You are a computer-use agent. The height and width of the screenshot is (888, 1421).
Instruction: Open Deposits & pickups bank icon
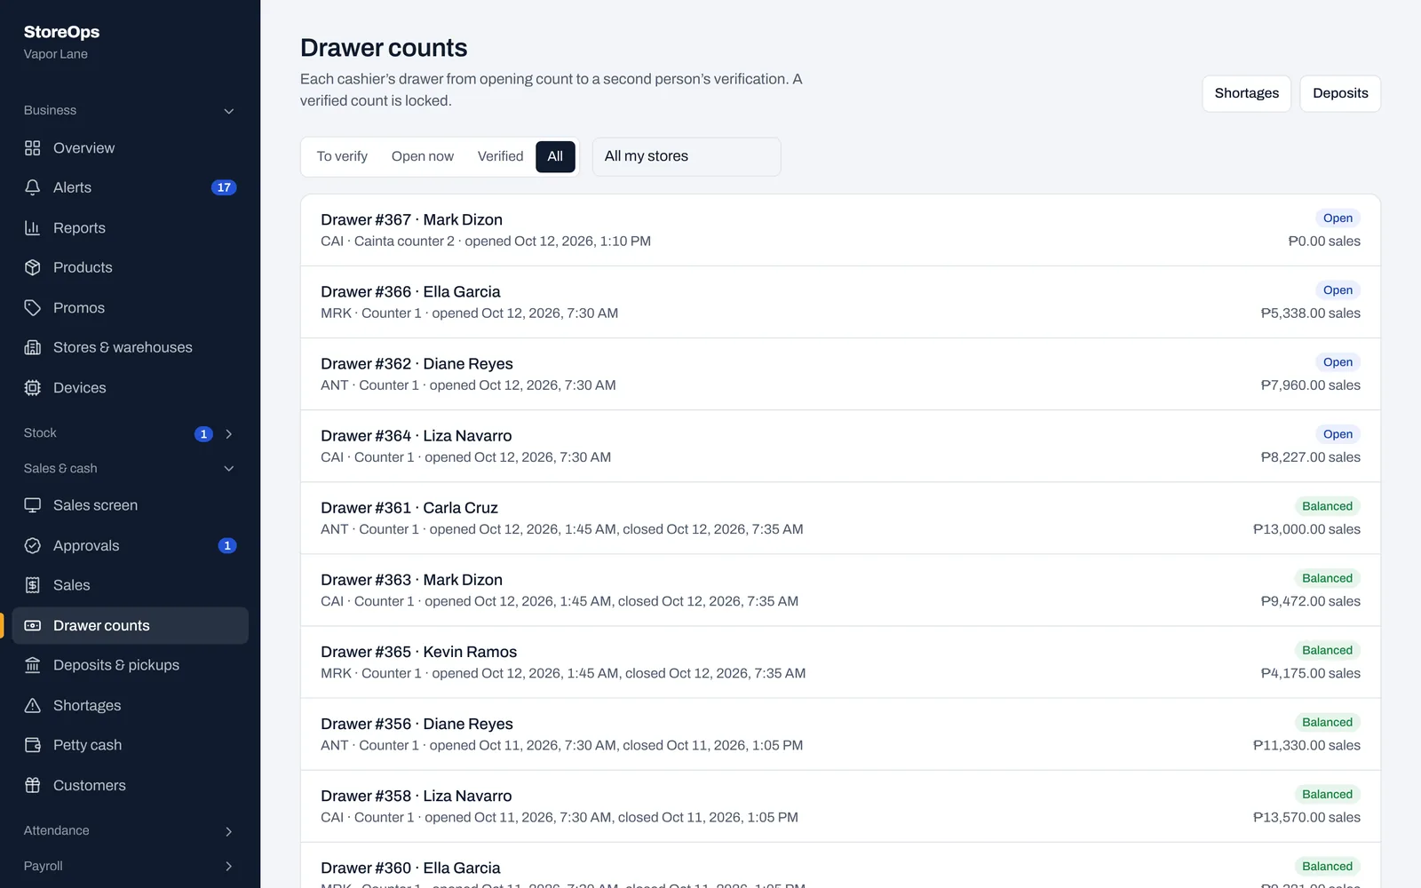pyautogui.click(x=33, y=665)
